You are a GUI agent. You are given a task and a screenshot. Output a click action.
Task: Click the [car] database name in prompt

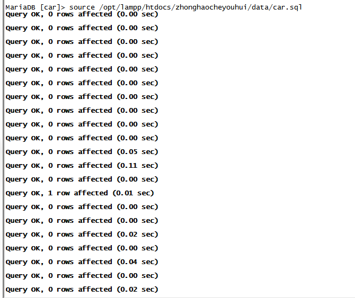[x=50, y=7]
